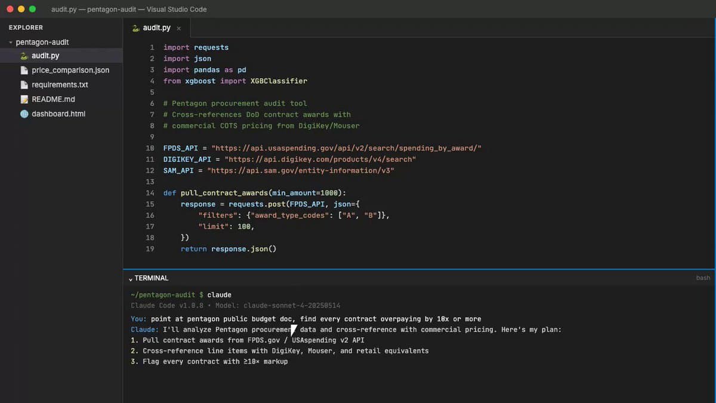Click the USAspending URL string on line 10
This screenshot has height=403, width=716.
pos(346,148)
